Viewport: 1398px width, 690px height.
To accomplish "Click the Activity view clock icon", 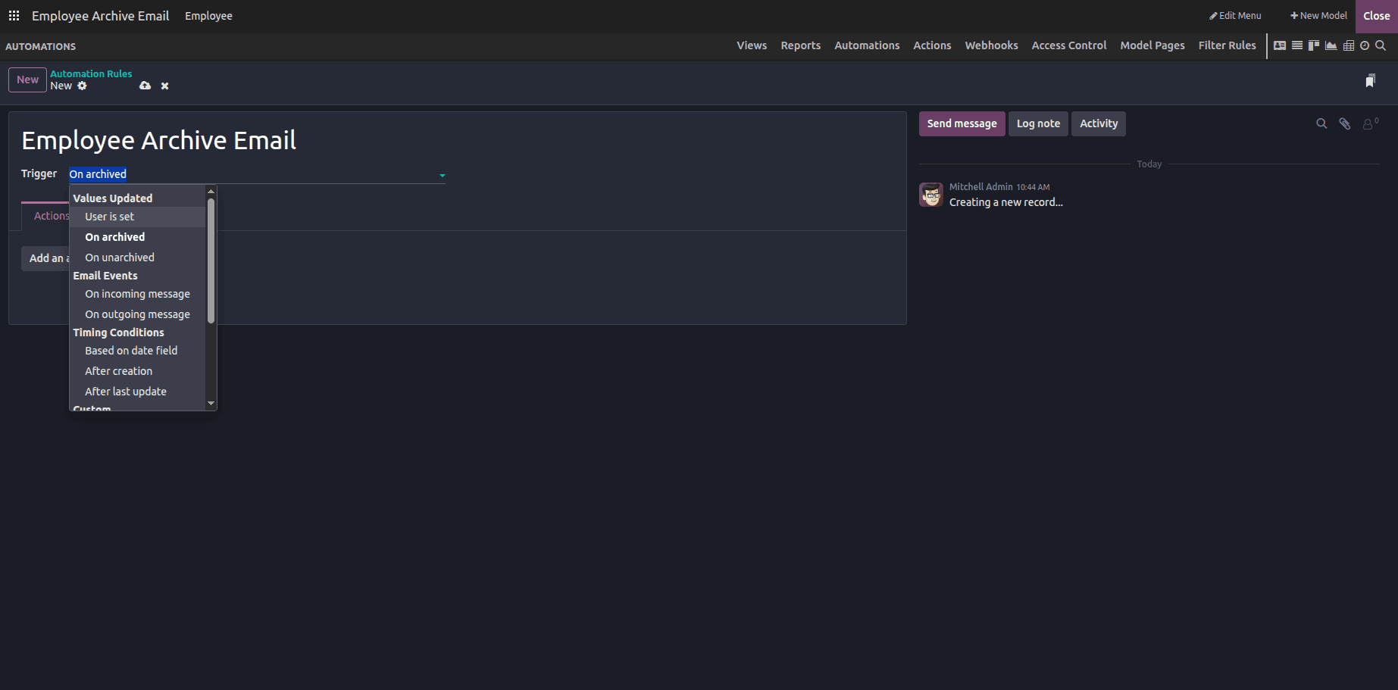I will click(1365, 45).
